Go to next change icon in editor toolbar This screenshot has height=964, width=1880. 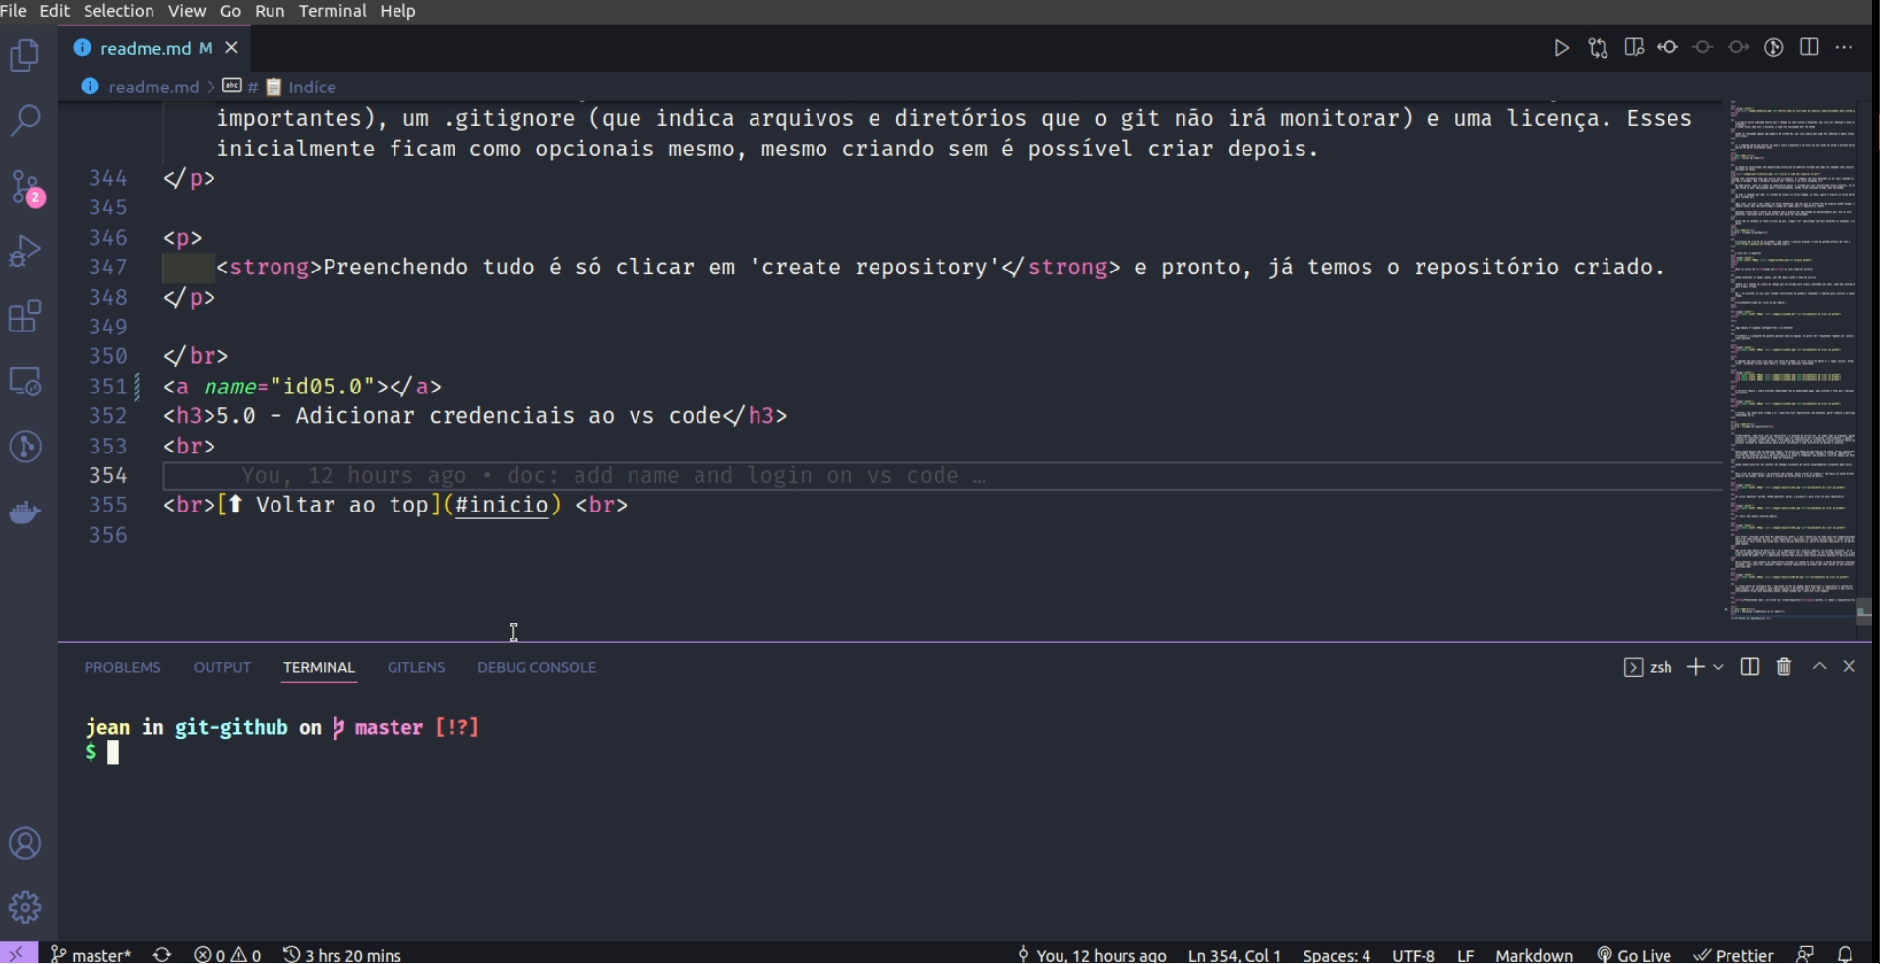tap(1738, 47)
